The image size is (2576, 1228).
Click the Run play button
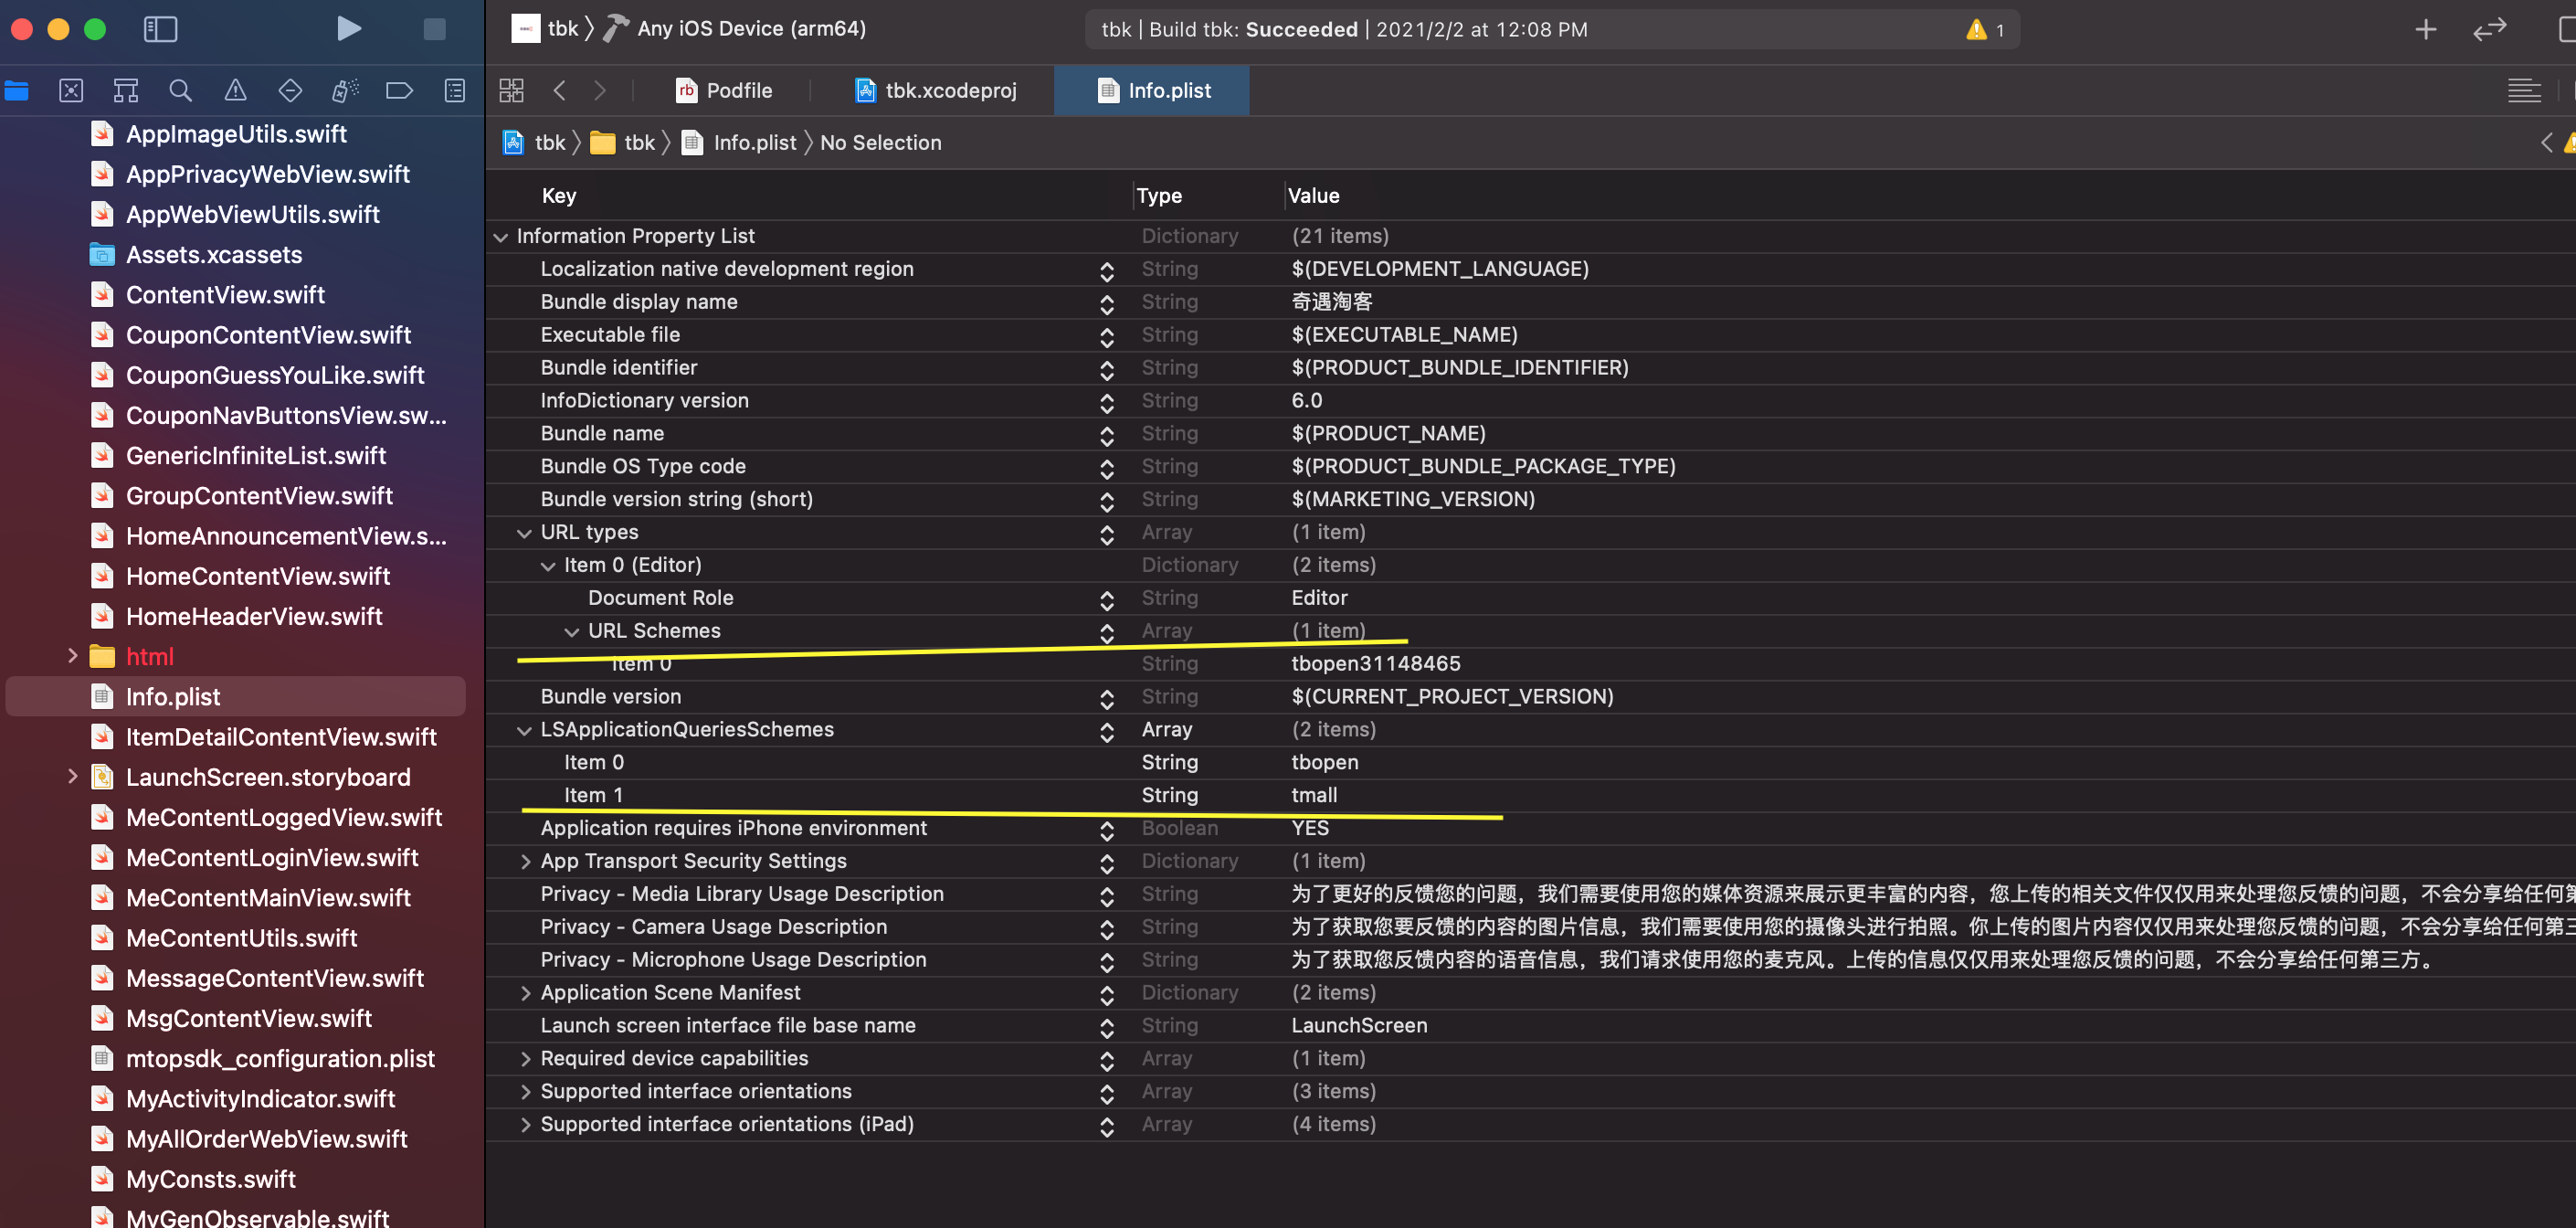[348, 29]
